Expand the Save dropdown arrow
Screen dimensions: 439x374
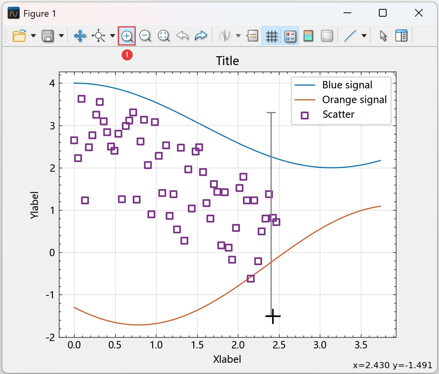click(61, 36)
